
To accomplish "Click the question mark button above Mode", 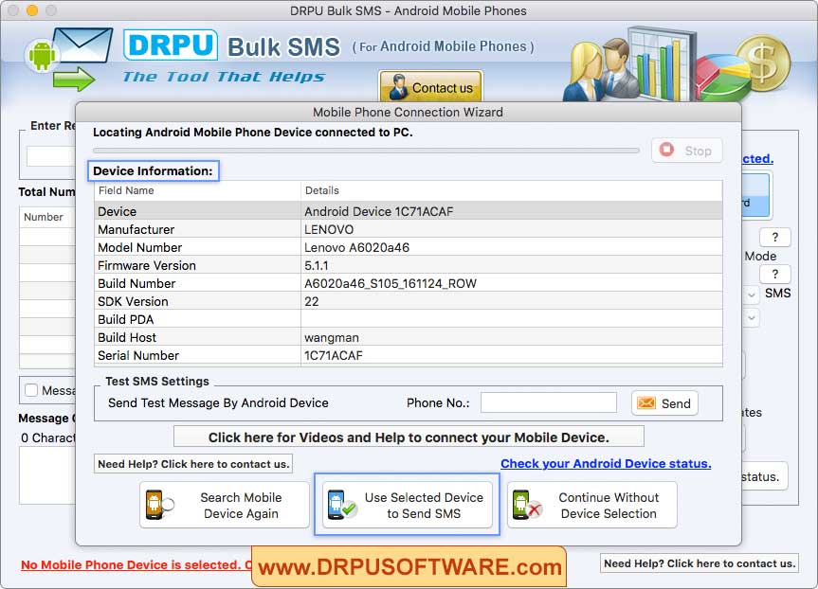I will pyautogui.click(x=774, y=237).
